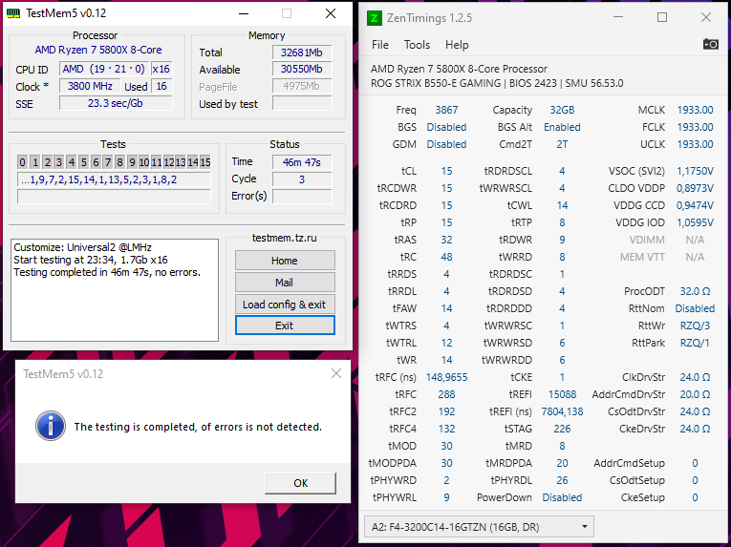
Task: Click the tRFC value 288
Action: tap(446, 394)
